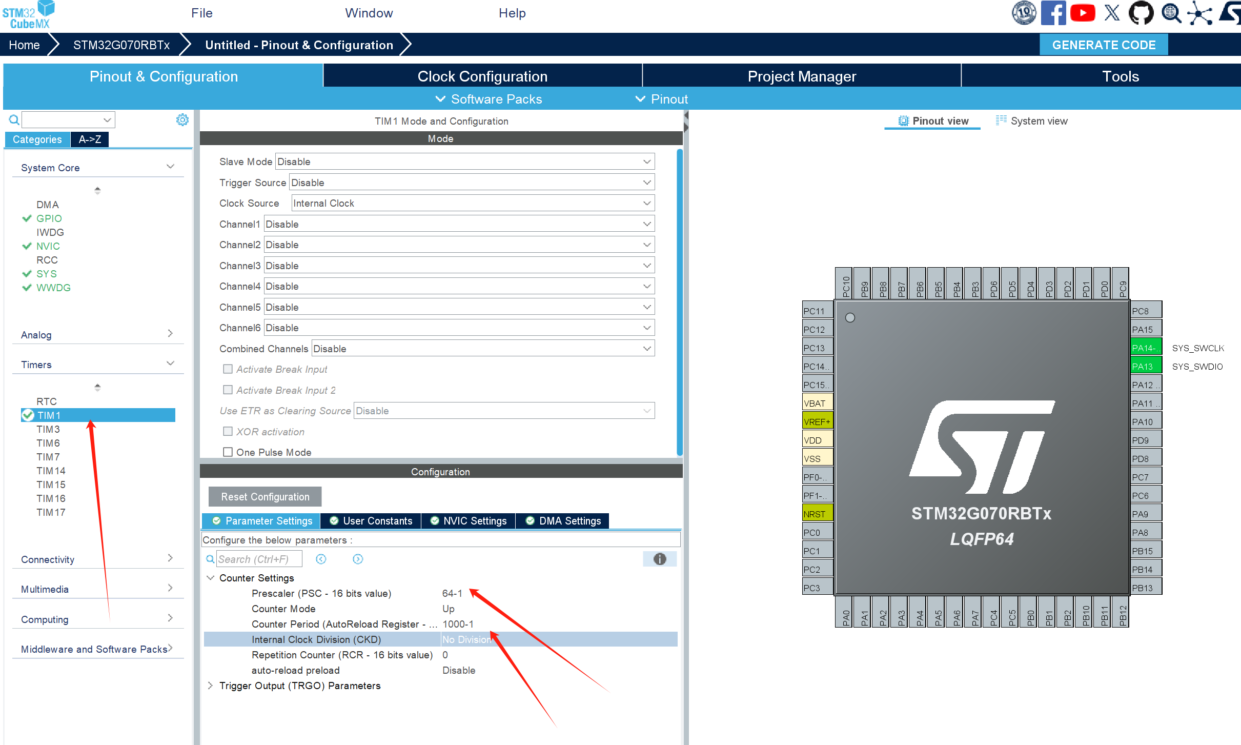Click the X social icon
Viewport: 1241px width, 745px height.
(1112, 13)
